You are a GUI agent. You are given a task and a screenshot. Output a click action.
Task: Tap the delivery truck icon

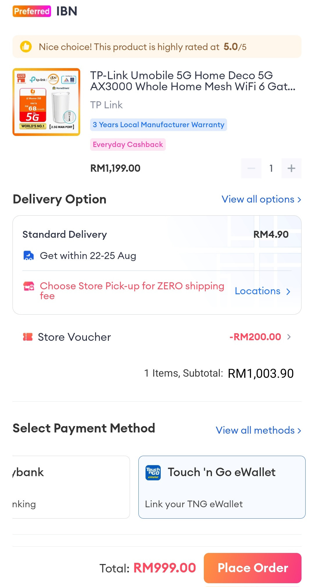28,256
